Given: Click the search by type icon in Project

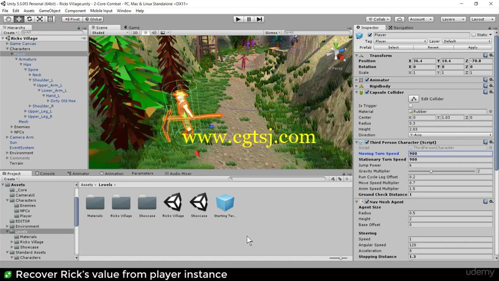Looking at the screenshot, I should point(333,179).
